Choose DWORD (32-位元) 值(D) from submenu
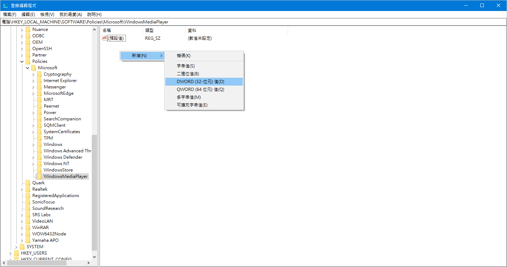Screen dimensions: 507x267 coord(204,82)
